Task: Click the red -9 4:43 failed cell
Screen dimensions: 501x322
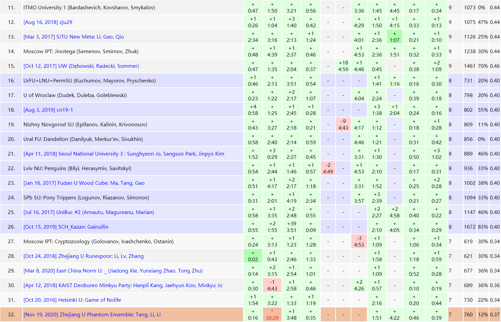Action: point(343,125)
